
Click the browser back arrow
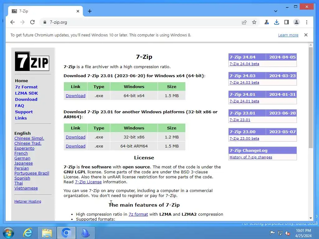click(12, 22)
